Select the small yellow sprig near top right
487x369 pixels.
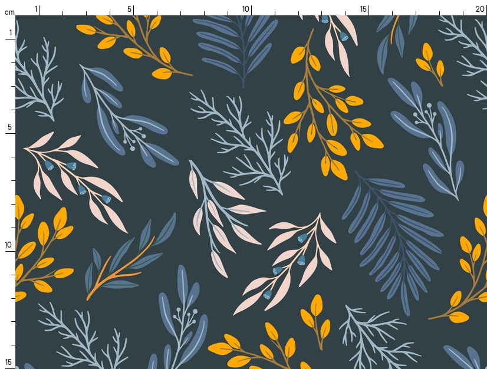coord(432,63)
